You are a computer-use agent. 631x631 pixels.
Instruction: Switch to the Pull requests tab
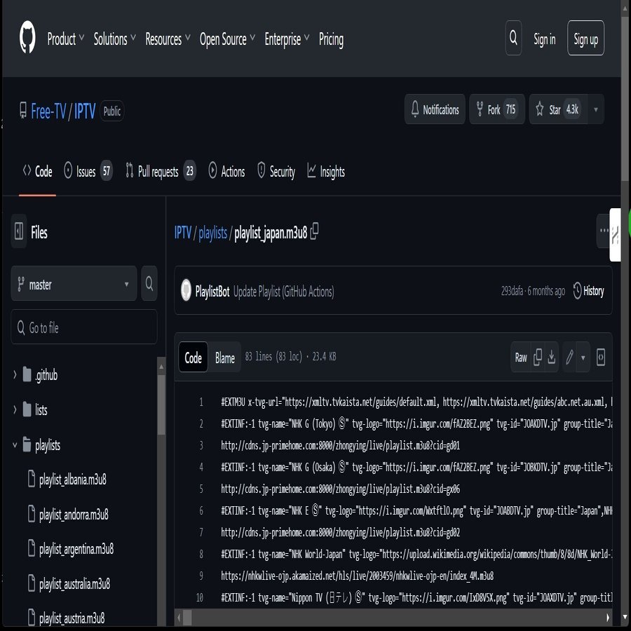160,171
